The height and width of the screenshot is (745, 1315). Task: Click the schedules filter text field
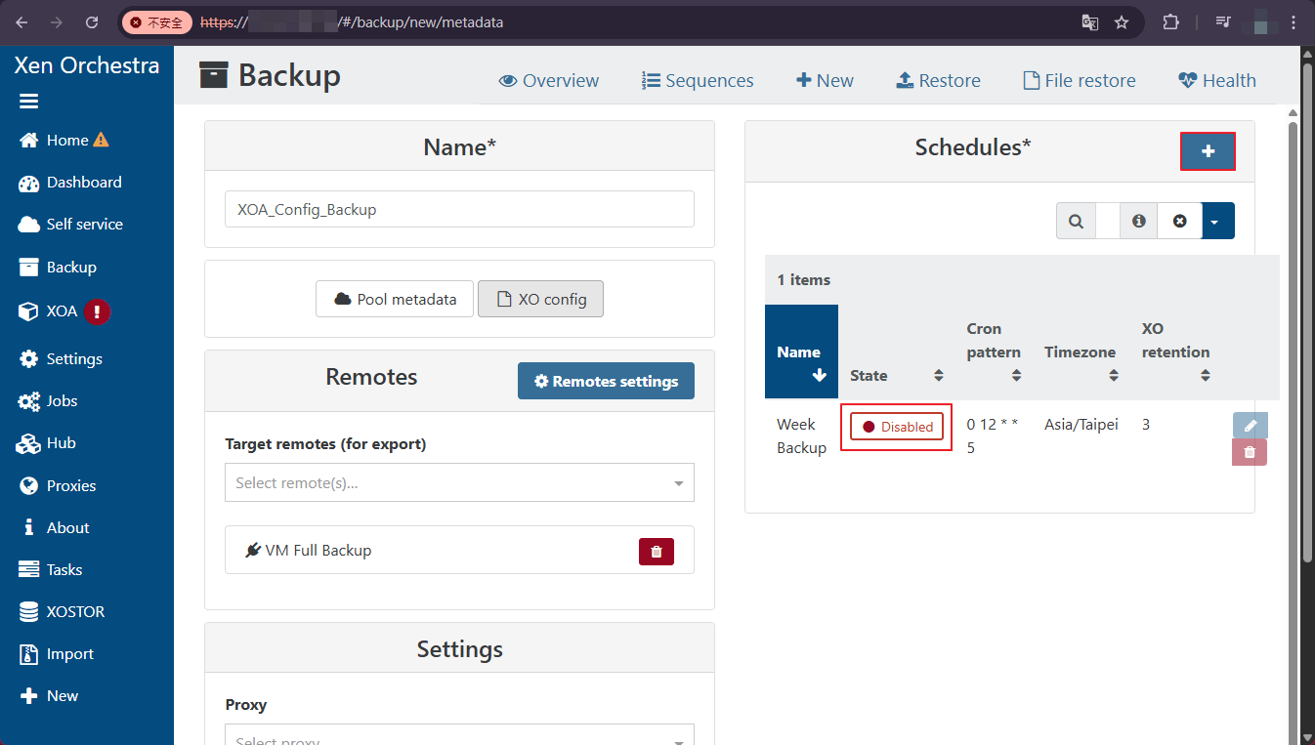click(x=1107, y=222)
